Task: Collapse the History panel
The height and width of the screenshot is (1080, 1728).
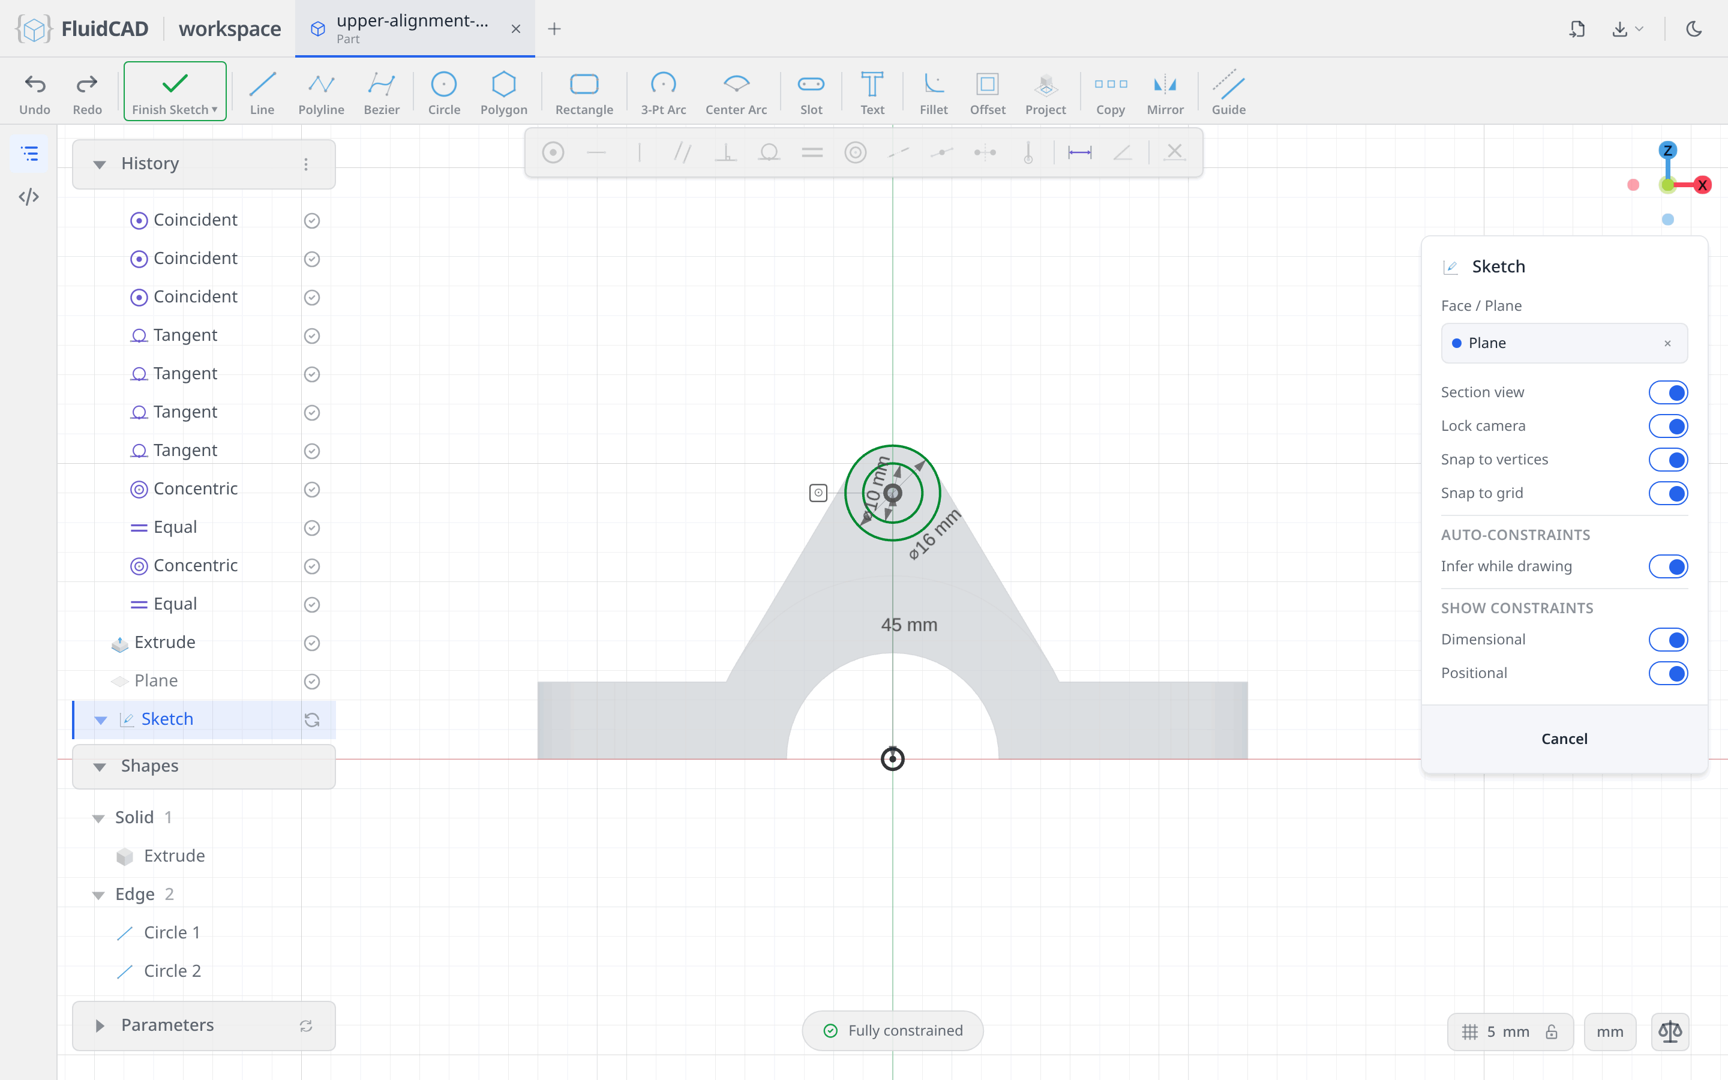Action: (x=99, y=164)
